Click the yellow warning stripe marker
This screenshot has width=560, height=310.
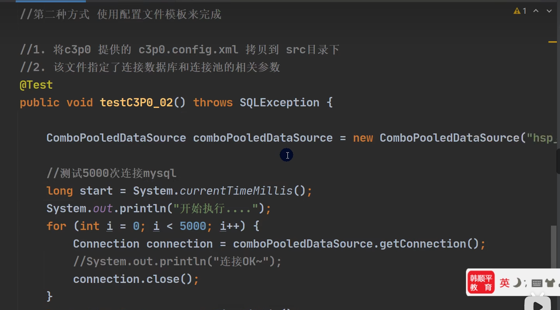[553, 41]
